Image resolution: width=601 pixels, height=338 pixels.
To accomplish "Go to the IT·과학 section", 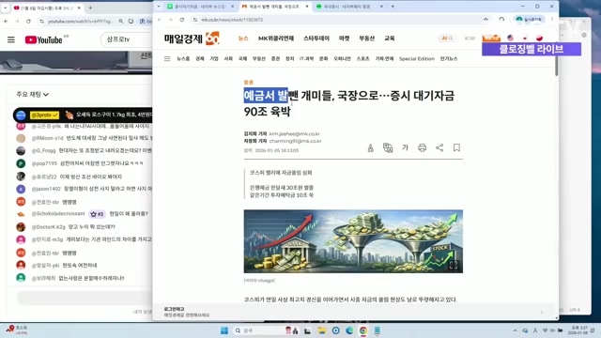I will pos(306,58).
